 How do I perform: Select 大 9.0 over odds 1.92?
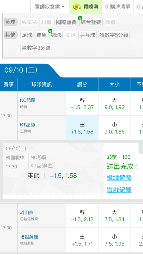[115, 104]
